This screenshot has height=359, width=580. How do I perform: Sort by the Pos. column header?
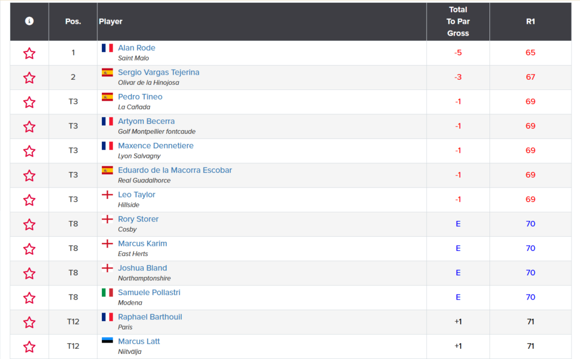(73, 22)
